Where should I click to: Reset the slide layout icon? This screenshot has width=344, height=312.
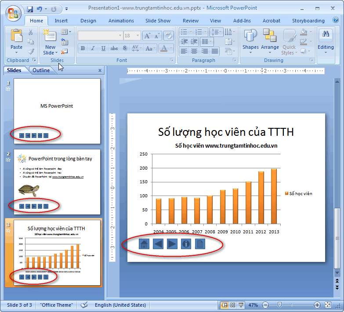(65, 42)
